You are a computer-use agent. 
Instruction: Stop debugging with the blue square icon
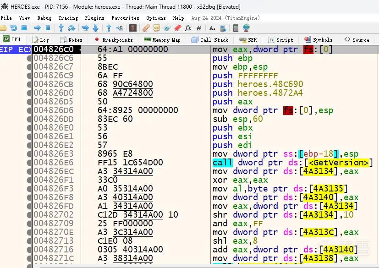pos(24,28)
